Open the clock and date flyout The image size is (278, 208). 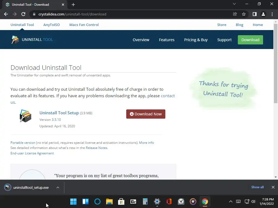[267, 201]
